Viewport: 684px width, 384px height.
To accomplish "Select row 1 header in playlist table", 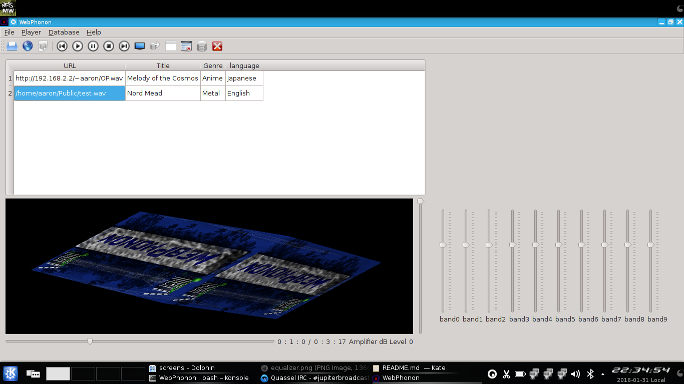I will (10, 78).
